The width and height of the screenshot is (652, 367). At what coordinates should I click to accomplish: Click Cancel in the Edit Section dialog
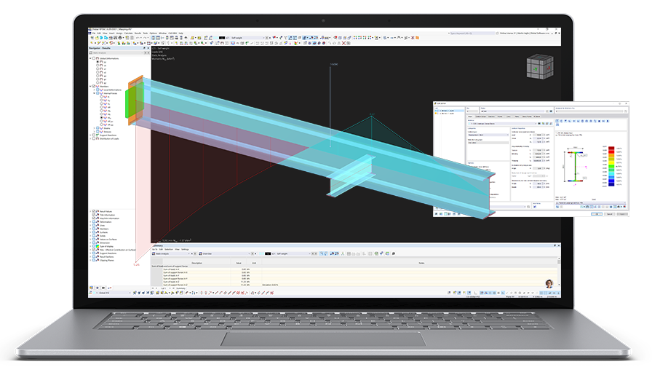[610, 214]
